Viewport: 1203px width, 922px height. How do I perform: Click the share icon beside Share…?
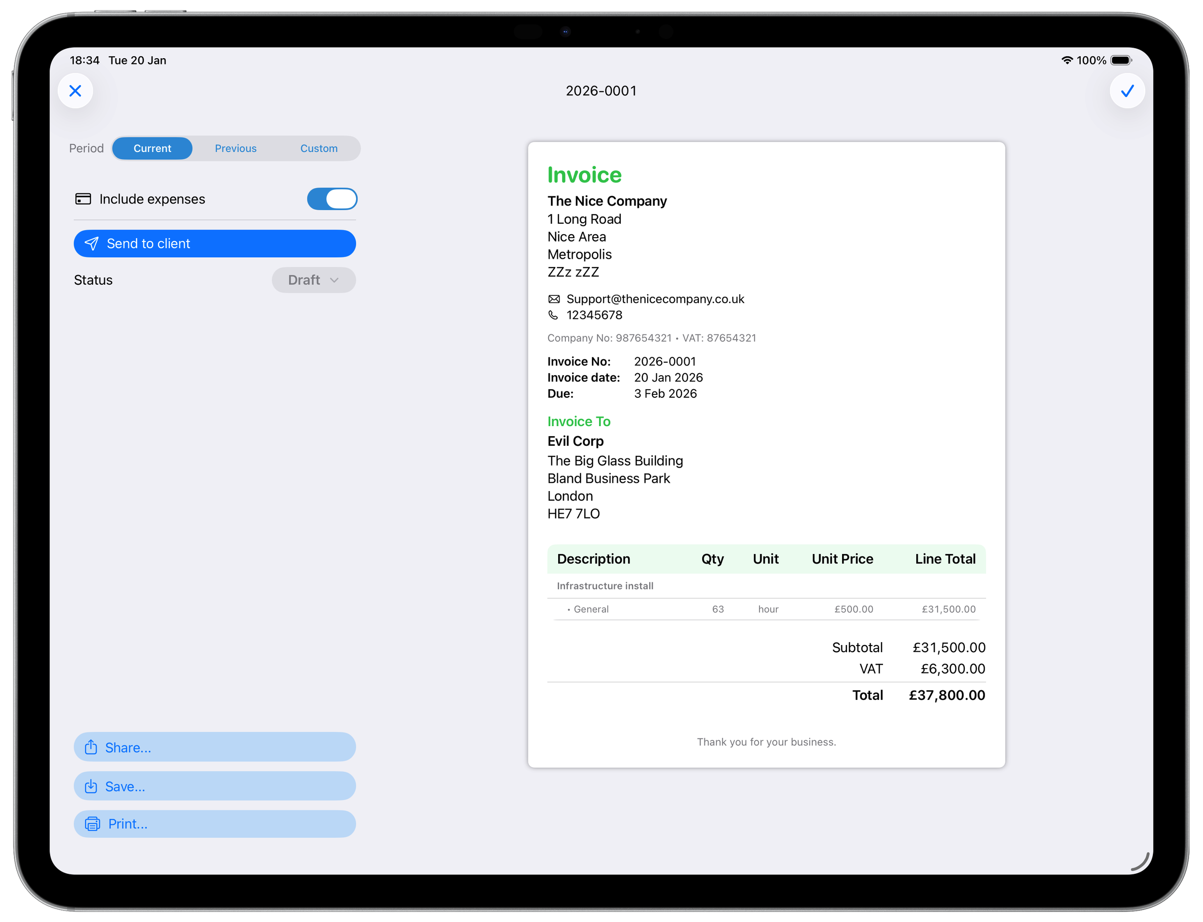pos(91,747)
